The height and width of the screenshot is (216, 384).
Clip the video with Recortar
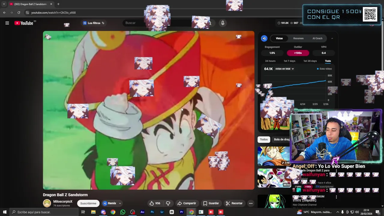(x=234, y=203)
